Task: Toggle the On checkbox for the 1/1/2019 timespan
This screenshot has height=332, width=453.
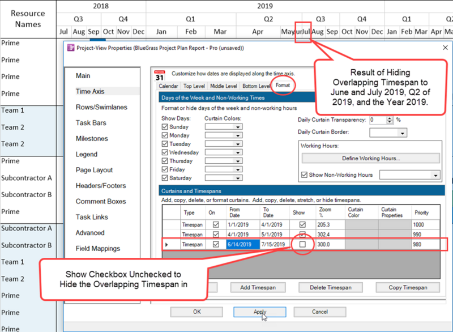Action: pyautogui.click(x=216, y=224)
